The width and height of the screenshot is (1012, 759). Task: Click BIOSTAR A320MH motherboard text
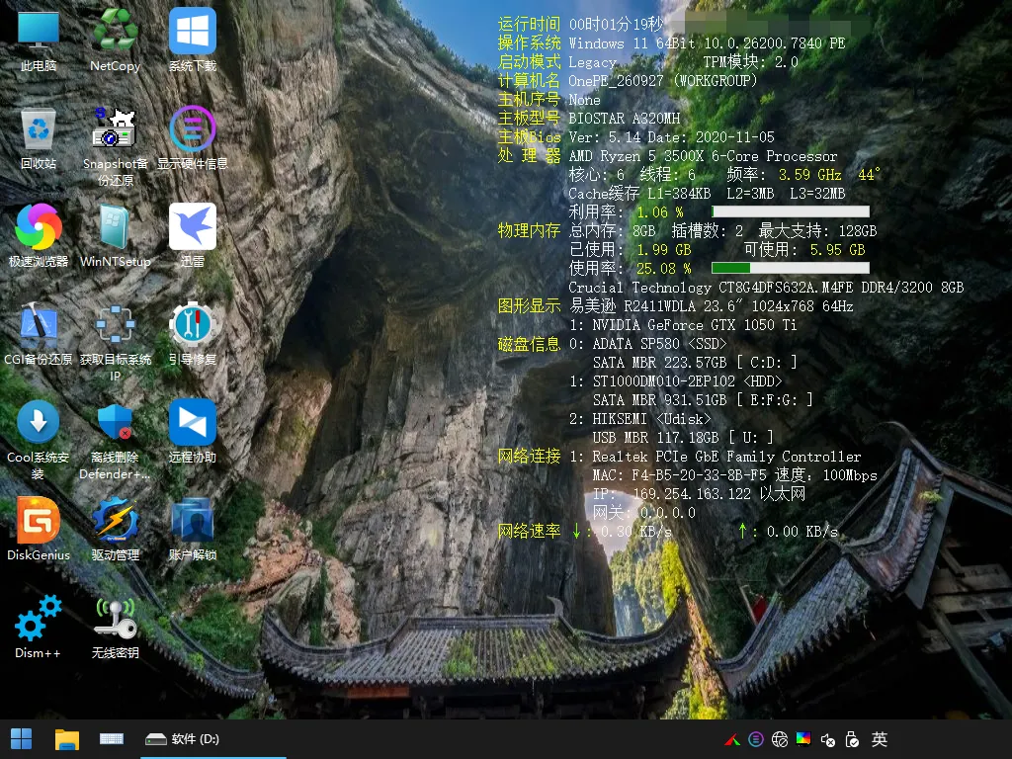[625, 119]
